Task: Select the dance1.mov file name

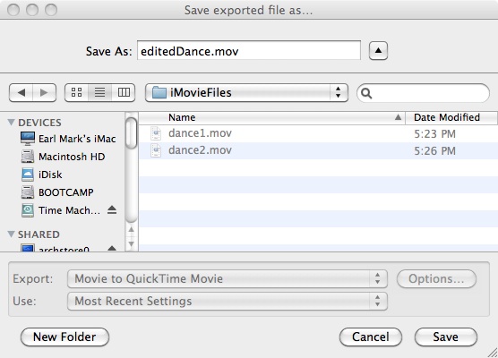Action: pyautogui.click(x=200, y=133)
